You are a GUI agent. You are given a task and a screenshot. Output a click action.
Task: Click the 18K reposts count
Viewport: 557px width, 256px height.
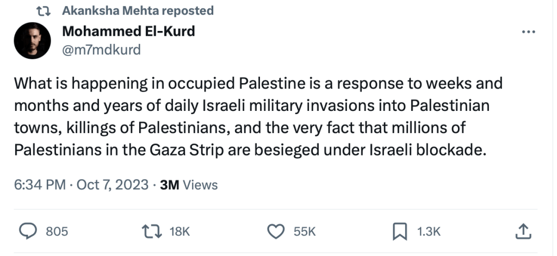point(180,232)
